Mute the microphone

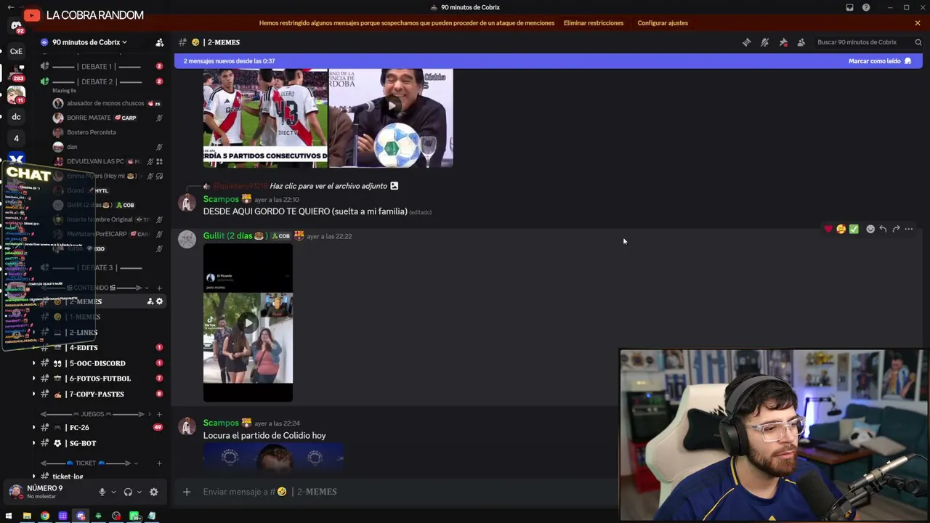[x=102, y=492]
